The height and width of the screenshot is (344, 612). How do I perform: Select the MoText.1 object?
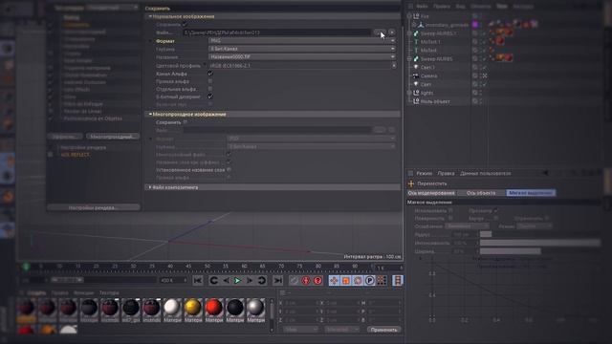(x=430, y=42)
